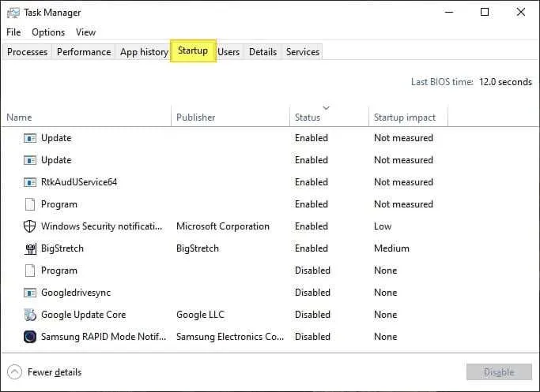Select Google Update Core entry
Viewport: 540px width, 392px height.
coord(83,315)
